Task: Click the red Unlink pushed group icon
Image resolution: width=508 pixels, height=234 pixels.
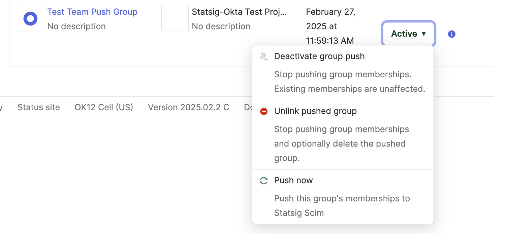Action: [x=264, y=111]
